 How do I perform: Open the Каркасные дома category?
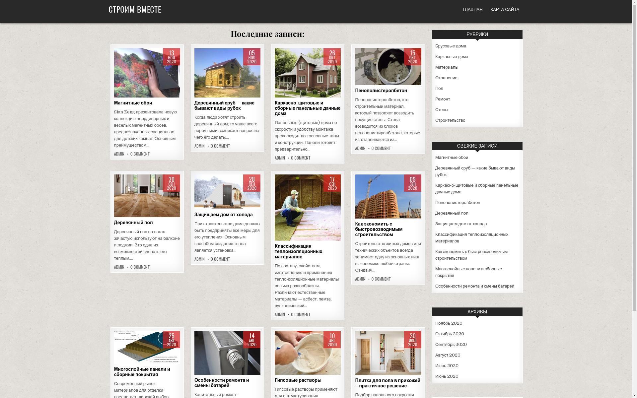[452, 57]
